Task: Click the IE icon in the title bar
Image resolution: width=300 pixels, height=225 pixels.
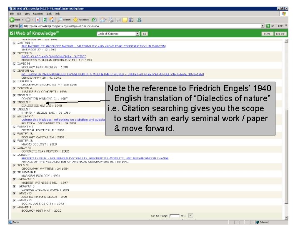Action: click(10, 9)
